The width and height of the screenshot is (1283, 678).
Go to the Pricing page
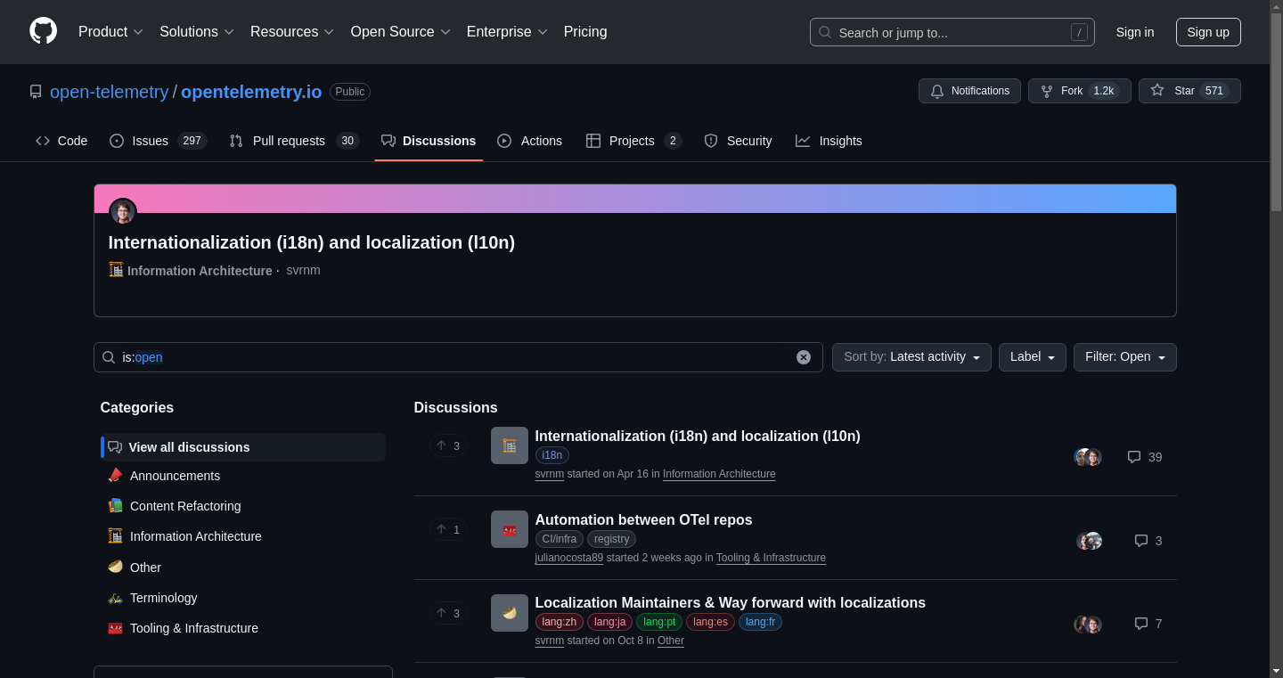(x=585, y=32)
